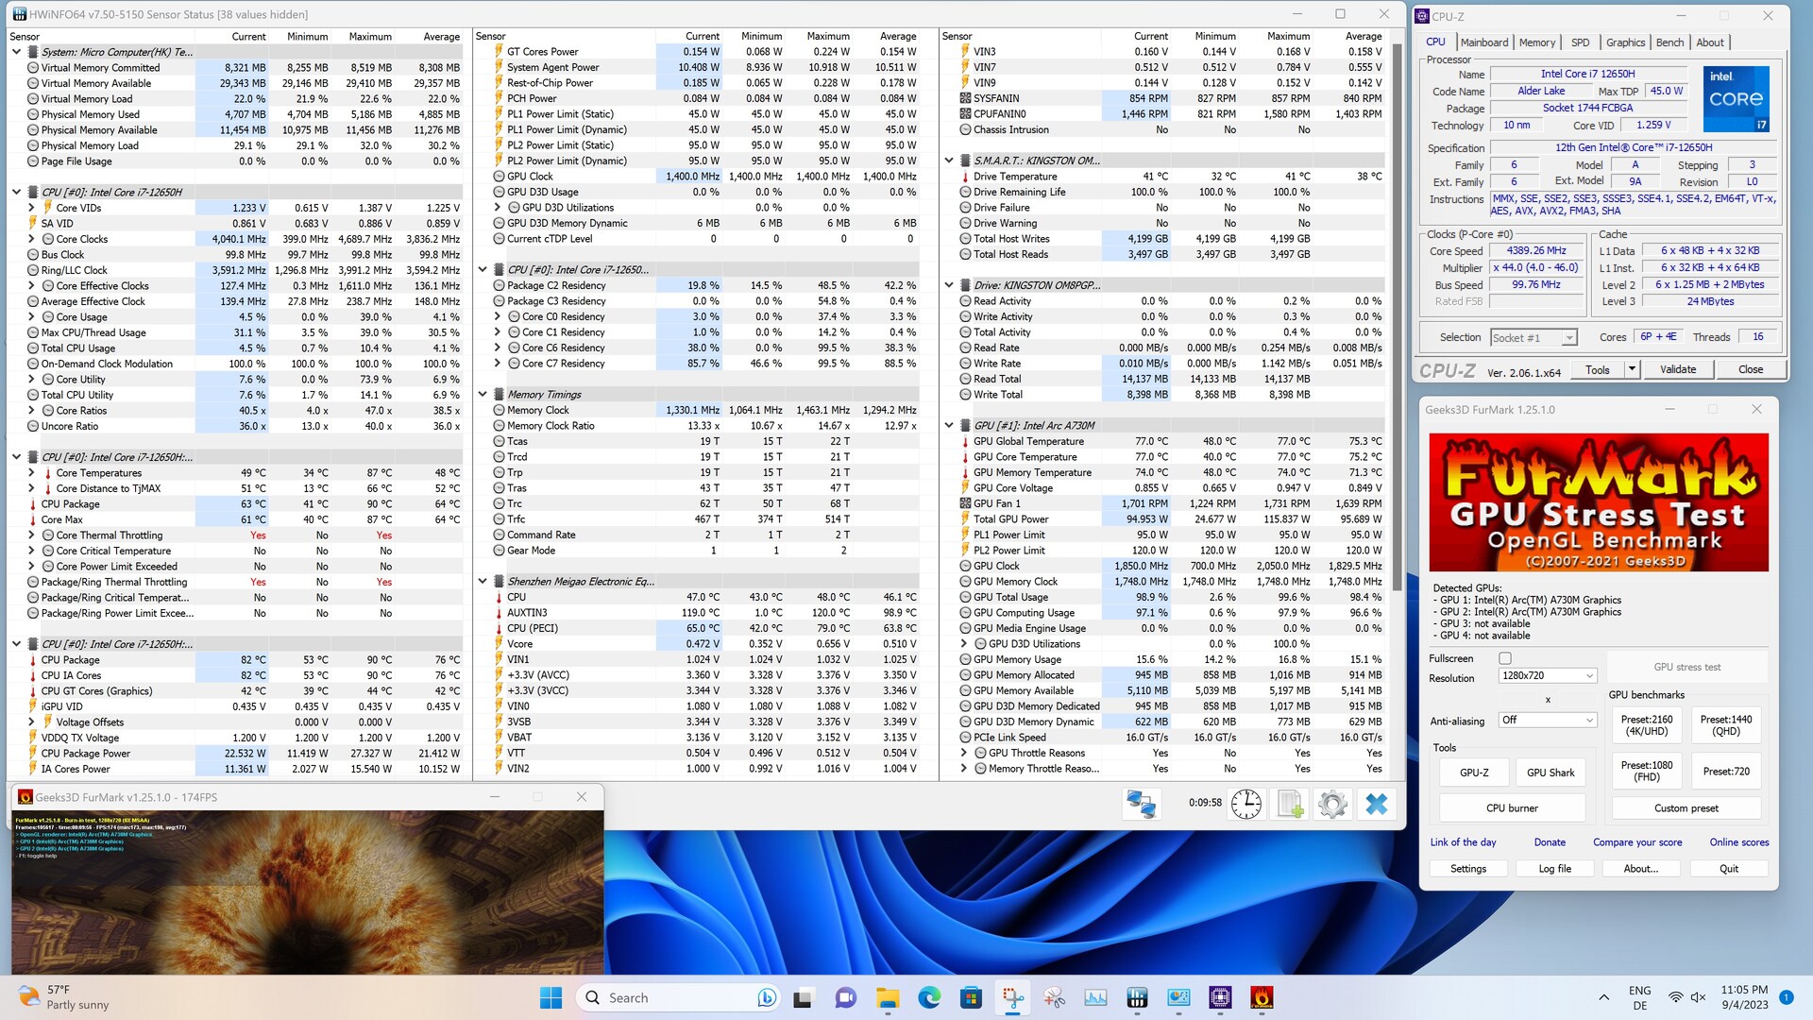
Task: Open the paint-like app taskbar icon
Action: tap(1054, 997)
